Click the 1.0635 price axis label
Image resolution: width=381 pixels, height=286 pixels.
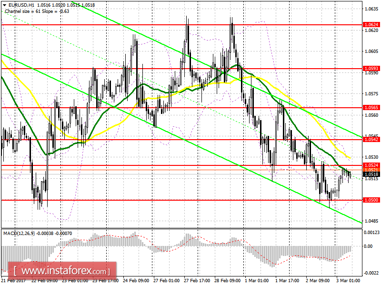[x=371, y=9]
